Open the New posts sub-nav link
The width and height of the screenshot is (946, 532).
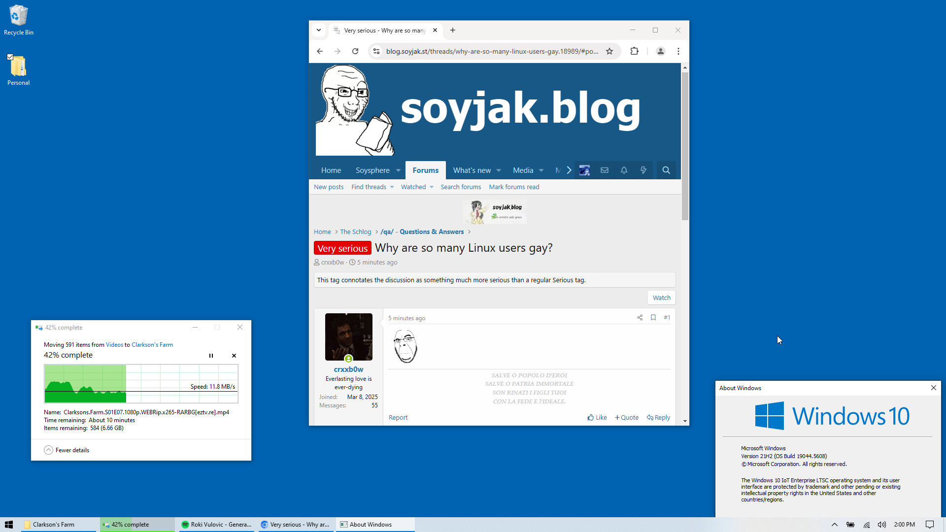pos(329,187)
